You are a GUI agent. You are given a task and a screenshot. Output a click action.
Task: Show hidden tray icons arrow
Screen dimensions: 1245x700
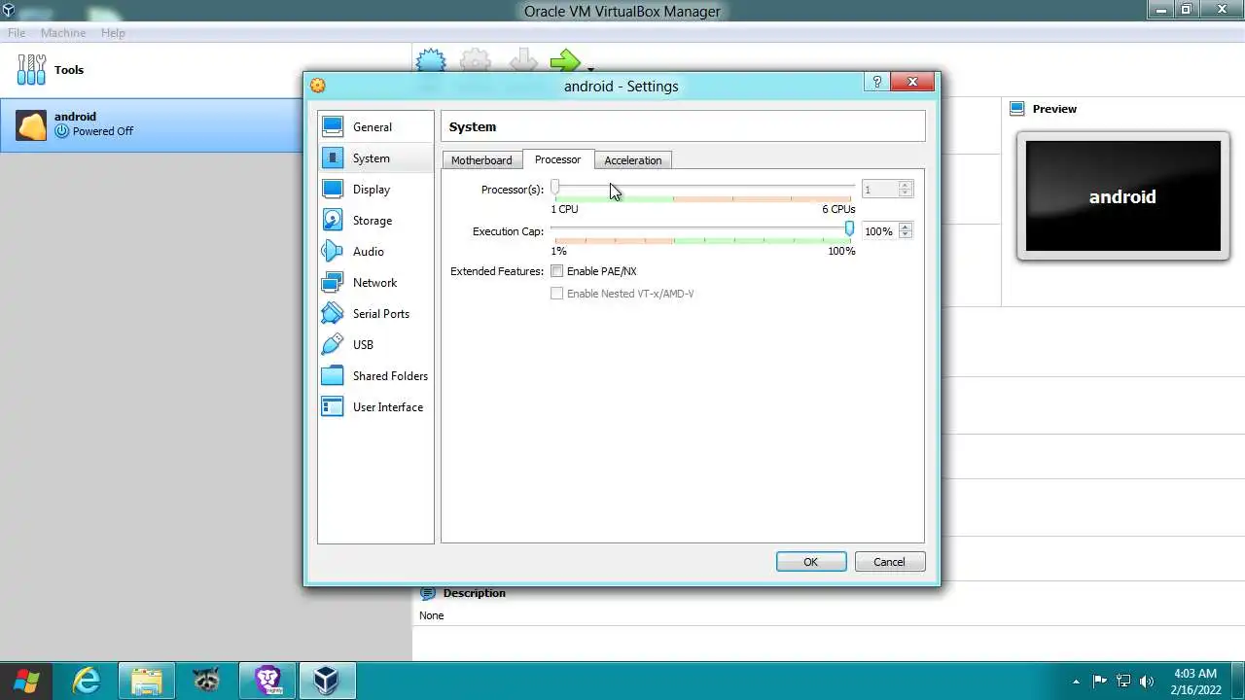point(1076,681)
